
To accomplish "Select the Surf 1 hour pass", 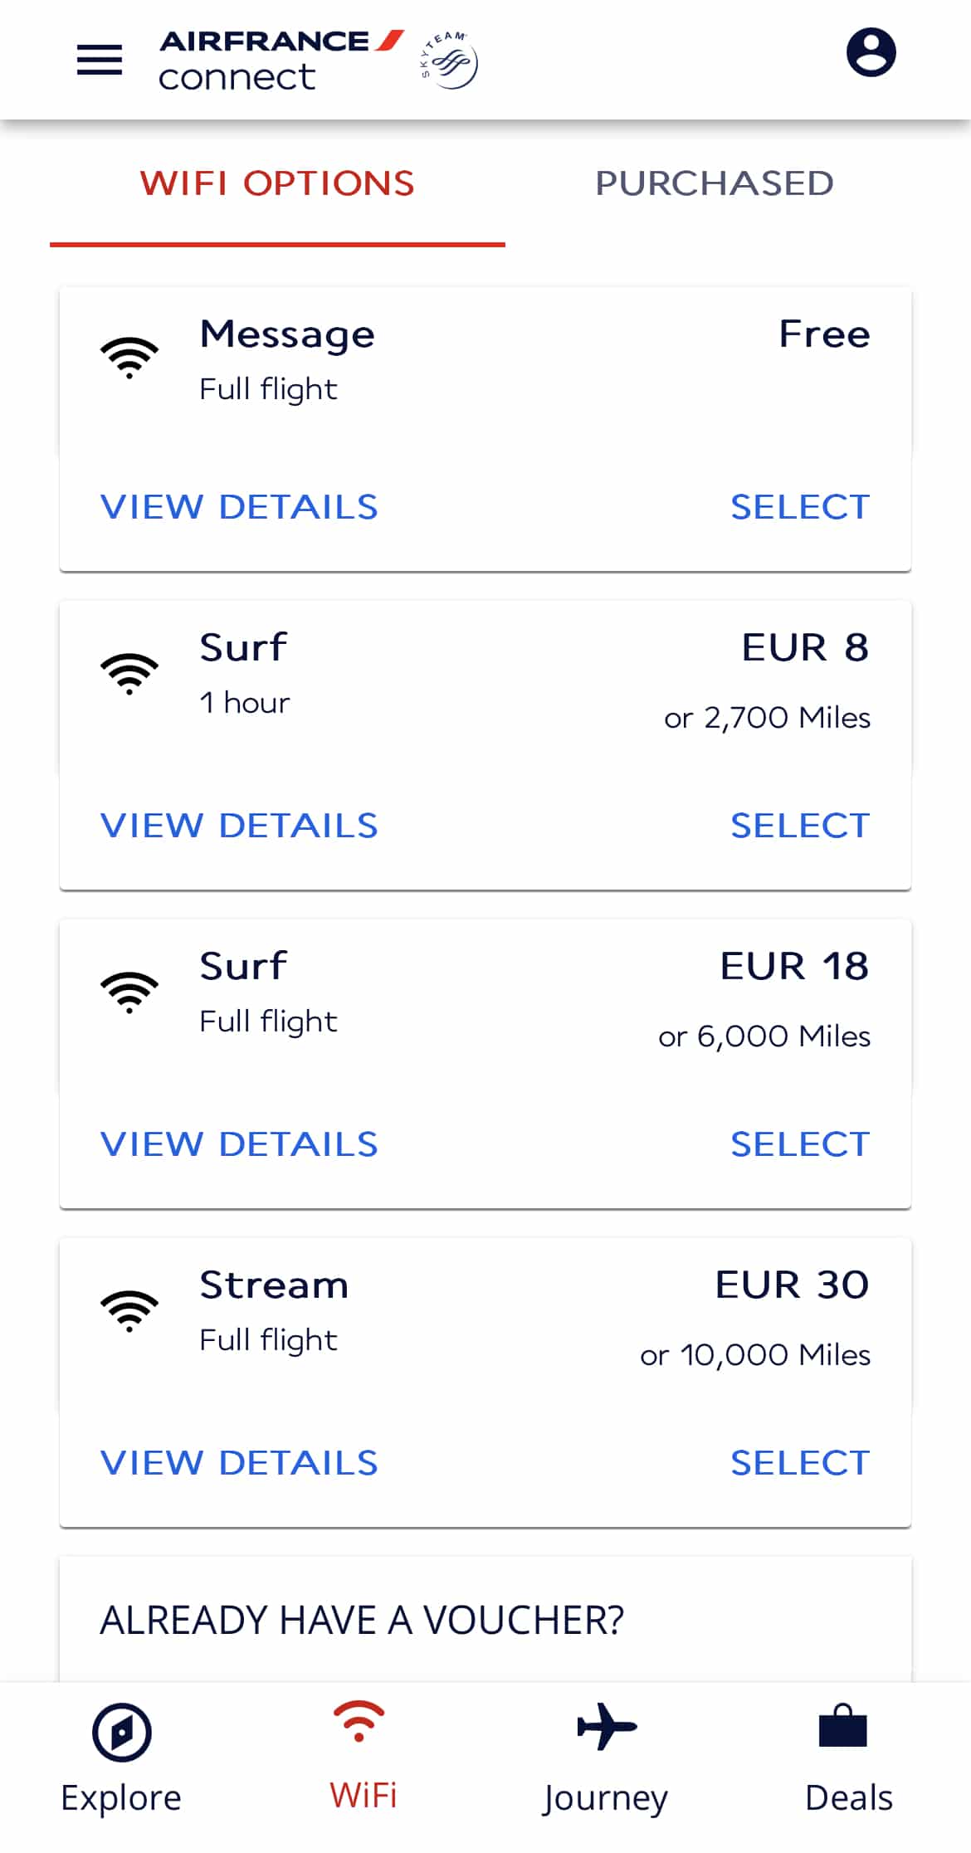I will (x=799, y=826).
